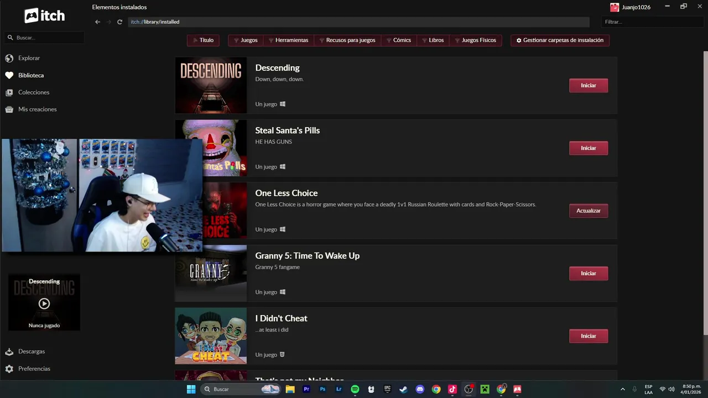Click the back navigation arrow
Viewport: 708px width, 398px height.
[x=98, y=22]
